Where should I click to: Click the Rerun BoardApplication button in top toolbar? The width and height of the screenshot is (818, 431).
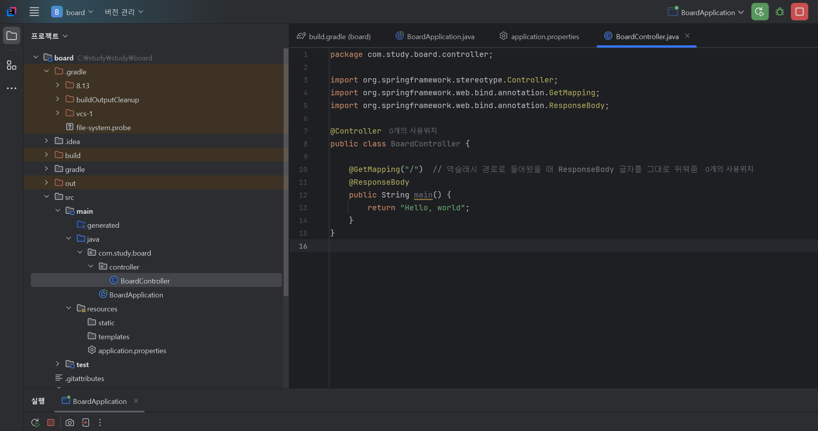point(759,12)
